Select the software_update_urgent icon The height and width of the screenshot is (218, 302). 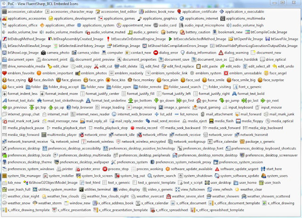[217, 169]
